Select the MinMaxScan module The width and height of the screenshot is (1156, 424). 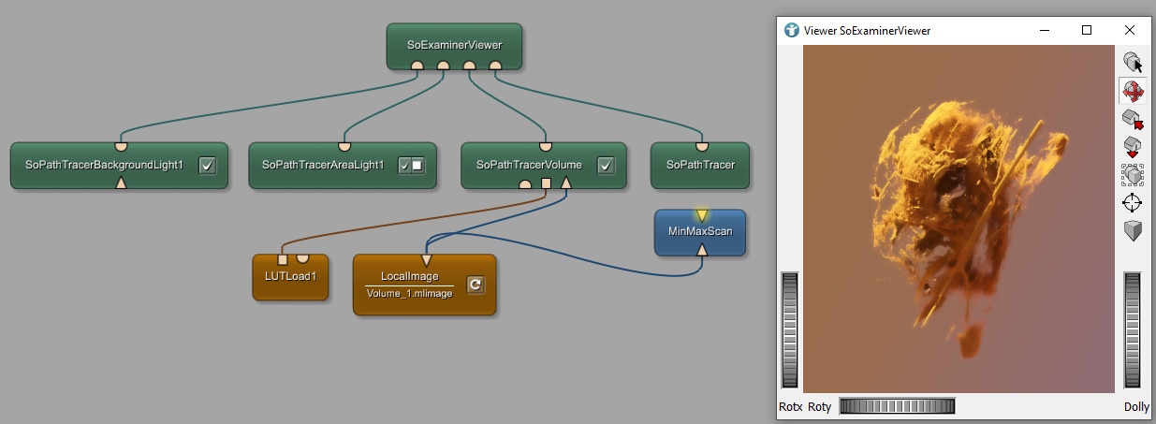[699, 234]
